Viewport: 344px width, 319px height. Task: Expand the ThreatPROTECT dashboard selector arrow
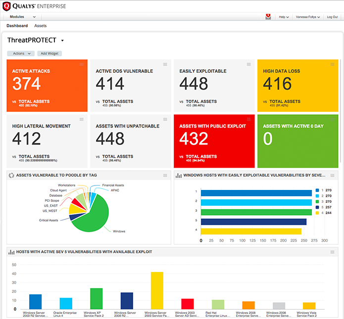click(62, 41)
